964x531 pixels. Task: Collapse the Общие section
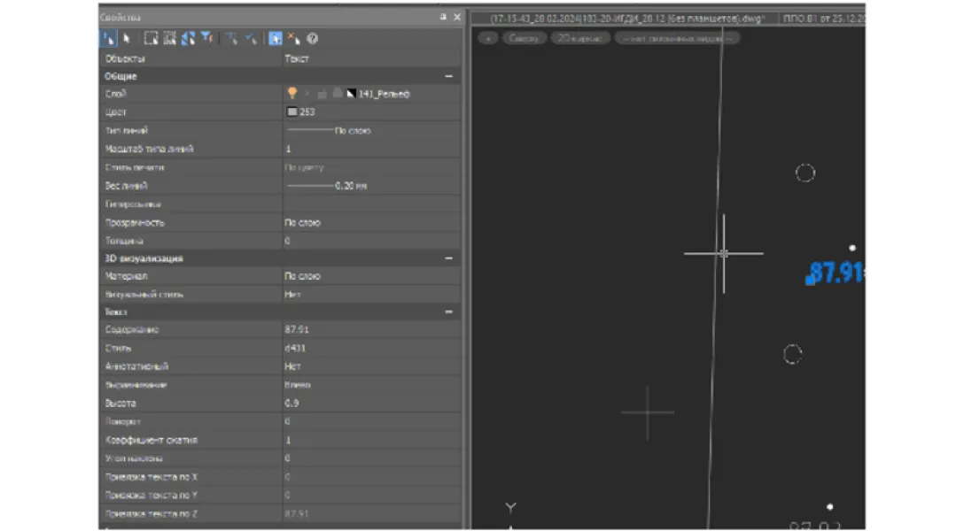pos(448,77)
